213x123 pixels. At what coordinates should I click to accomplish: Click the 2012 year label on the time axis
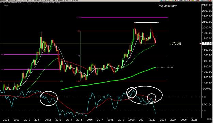(x=48, y=120)
